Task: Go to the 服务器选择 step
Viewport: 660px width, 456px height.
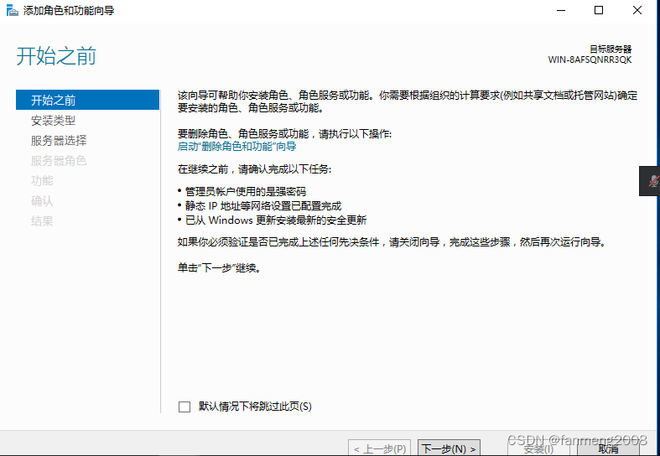Action: pos(59,141)
